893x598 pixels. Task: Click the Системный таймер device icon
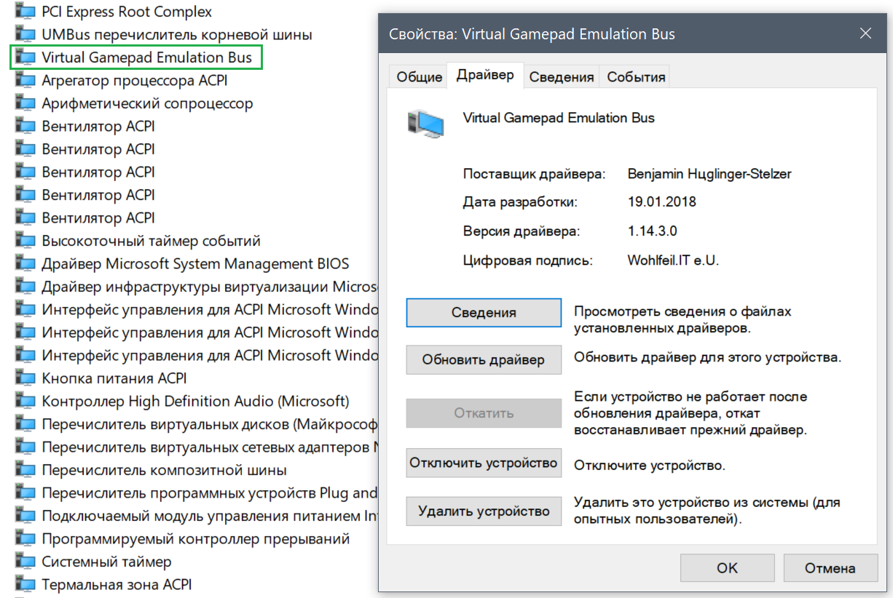pyautogui.click(x=25, y=562)
